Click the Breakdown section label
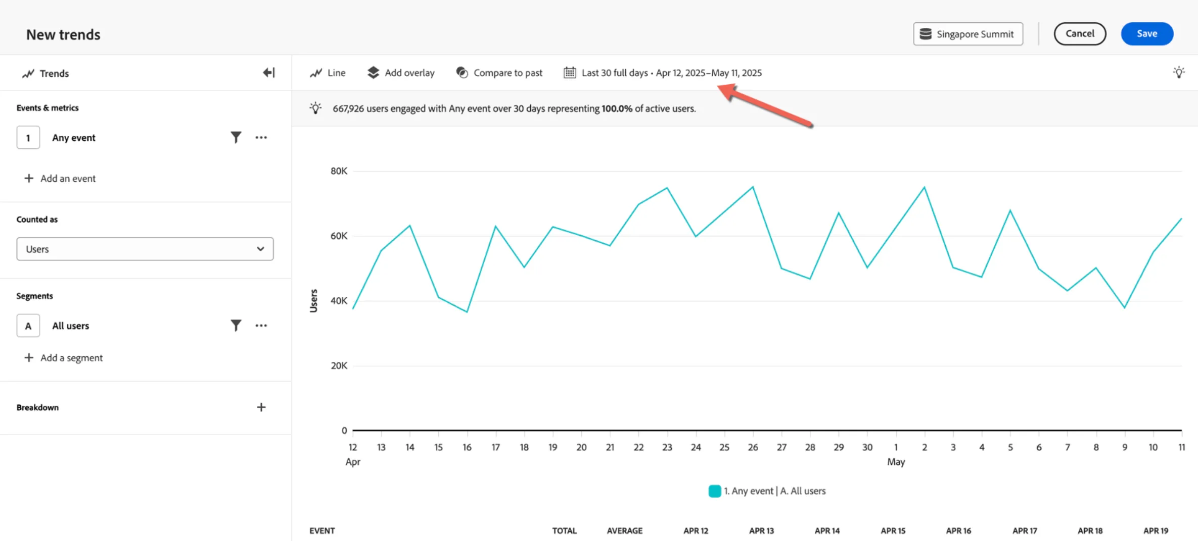Screen dimensions: 1198x541 pyautogui.click(x=37, y=407)
